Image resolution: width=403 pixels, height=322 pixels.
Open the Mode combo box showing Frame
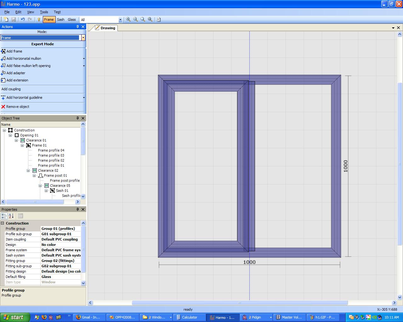pos(83,38)
